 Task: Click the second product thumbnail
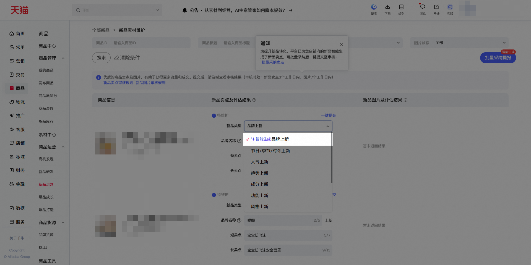point(105,226)
